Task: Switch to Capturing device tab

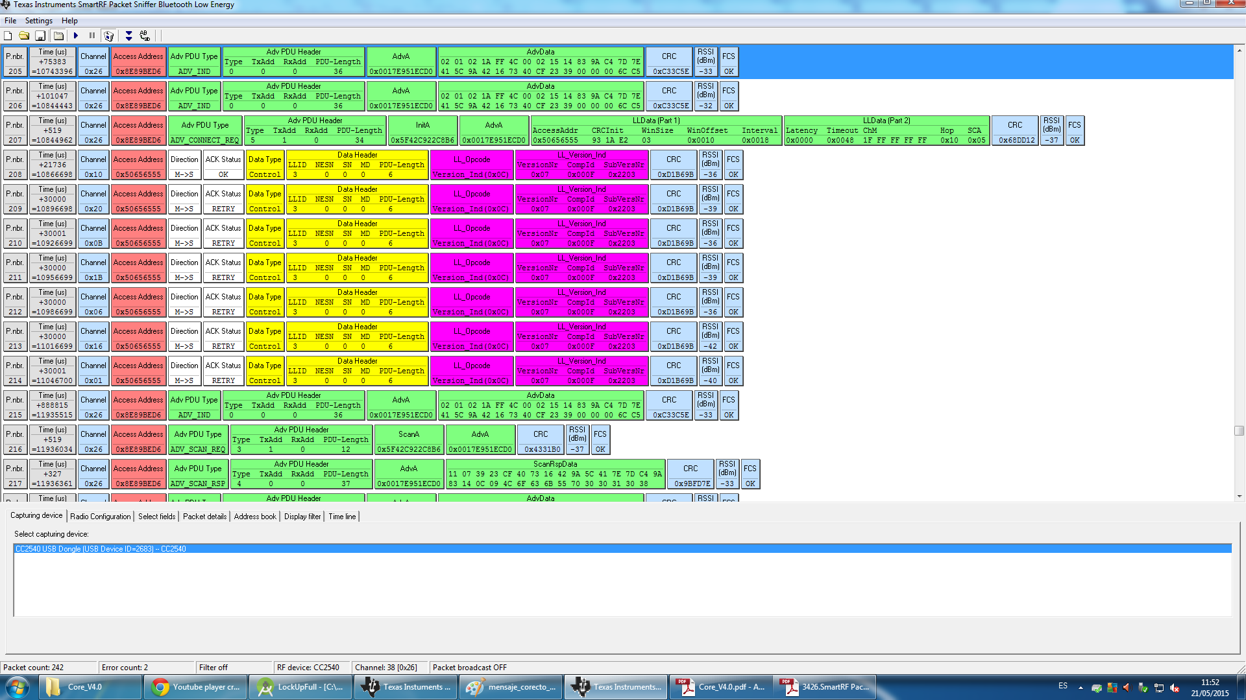Action: click(x=36, y=516)
